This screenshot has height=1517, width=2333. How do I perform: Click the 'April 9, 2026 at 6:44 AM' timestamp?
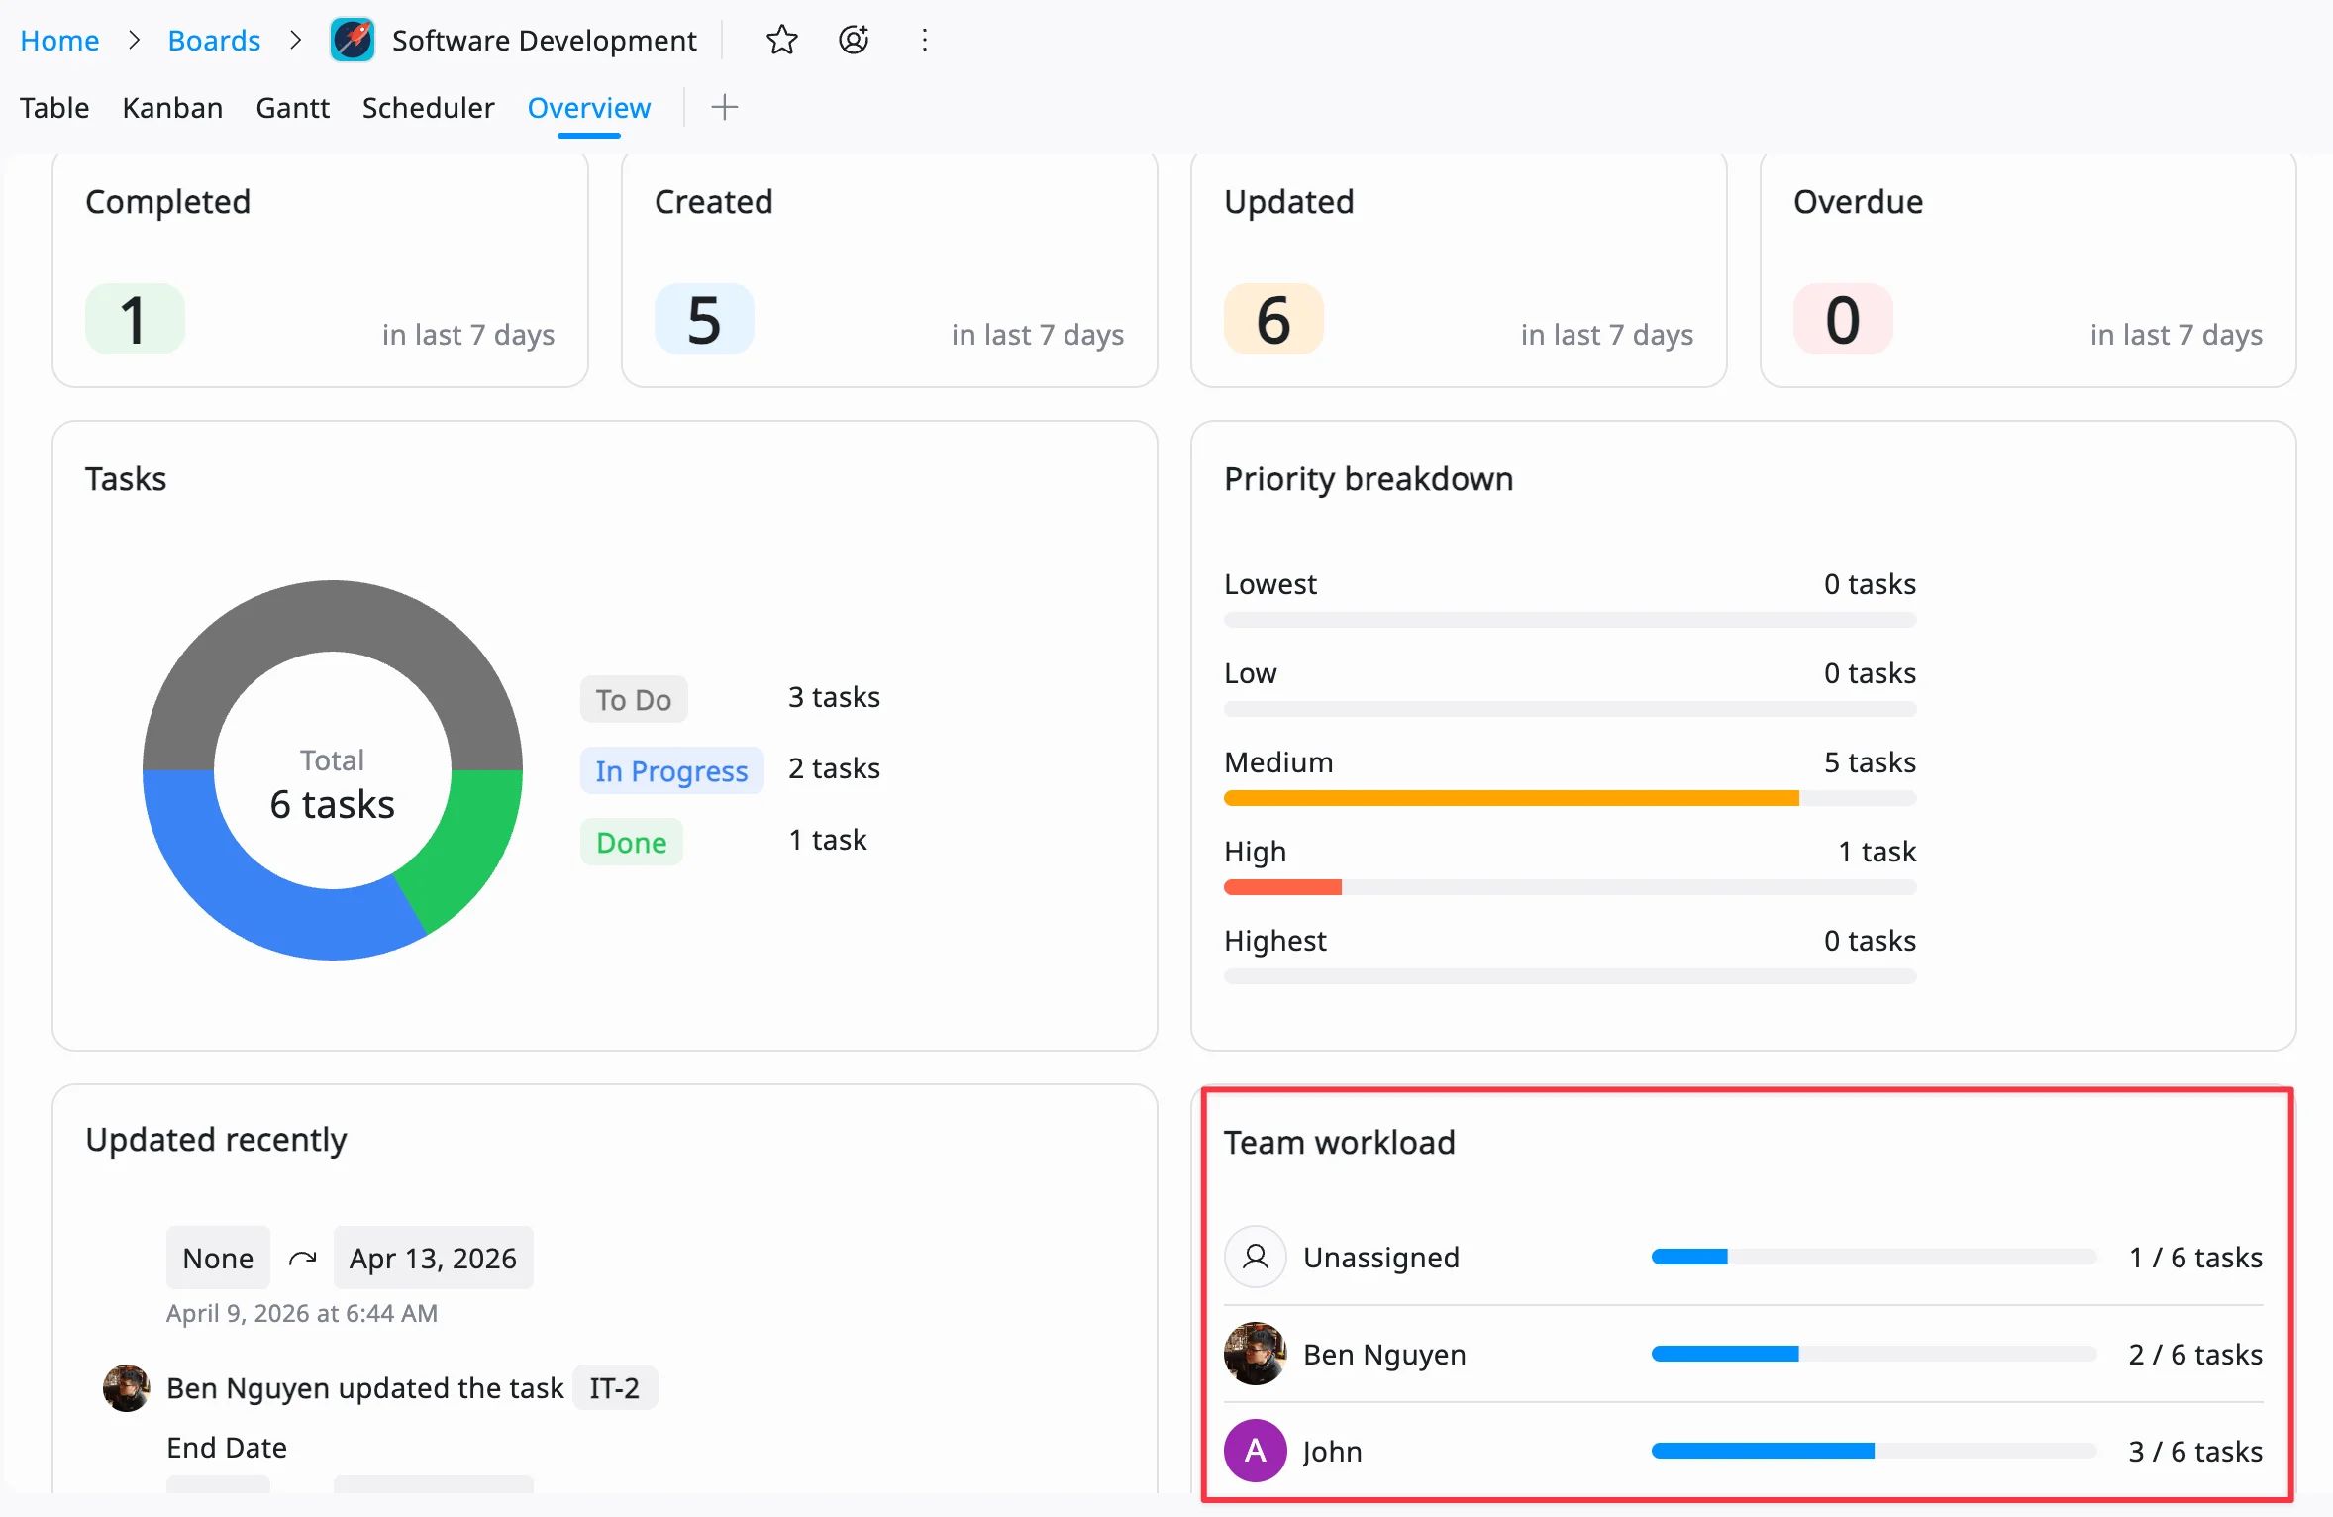point(302,1313)
